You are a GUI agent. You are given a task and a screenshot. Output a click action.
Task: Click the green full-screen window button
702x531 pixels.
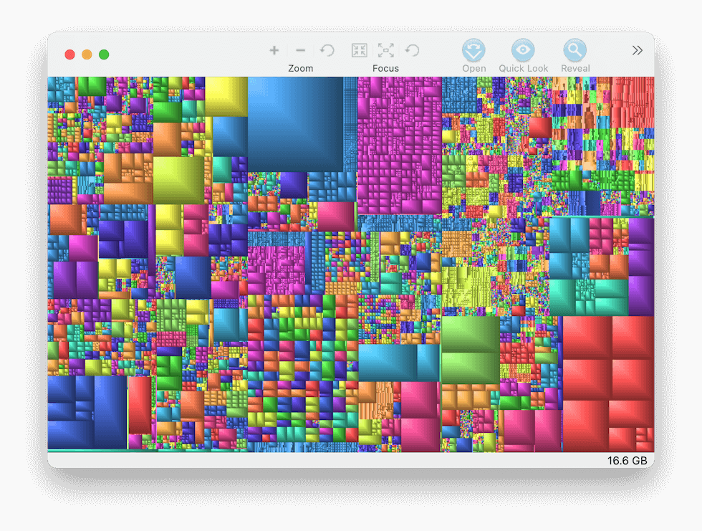click(x=104, y=54)
